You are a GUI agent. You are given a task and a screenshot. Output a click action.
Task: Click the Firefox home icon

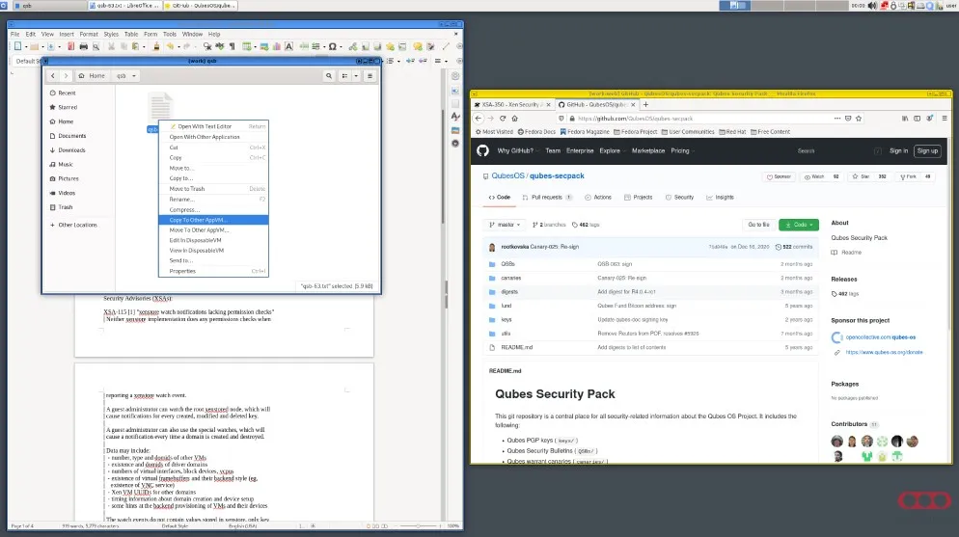[x=516, y=119]
